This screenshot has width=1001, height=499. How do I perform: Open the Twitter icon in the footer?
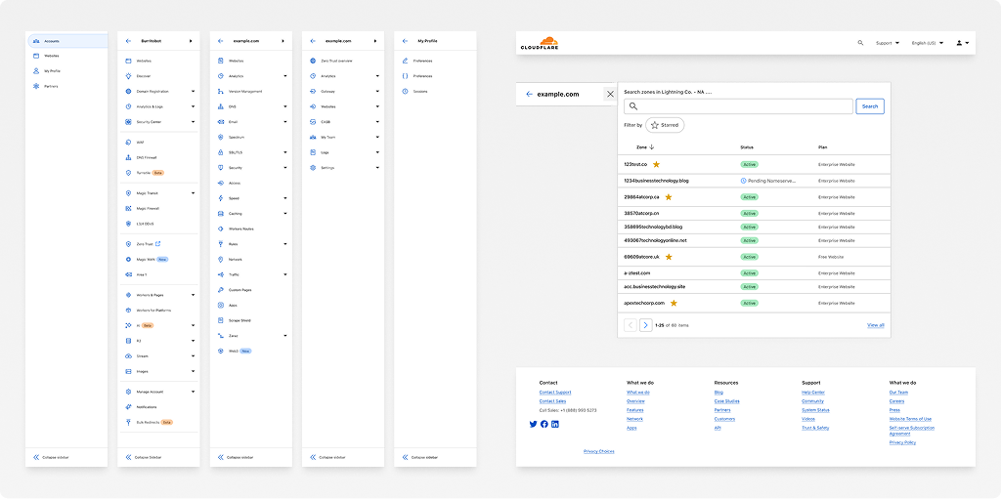pos(533,425)
